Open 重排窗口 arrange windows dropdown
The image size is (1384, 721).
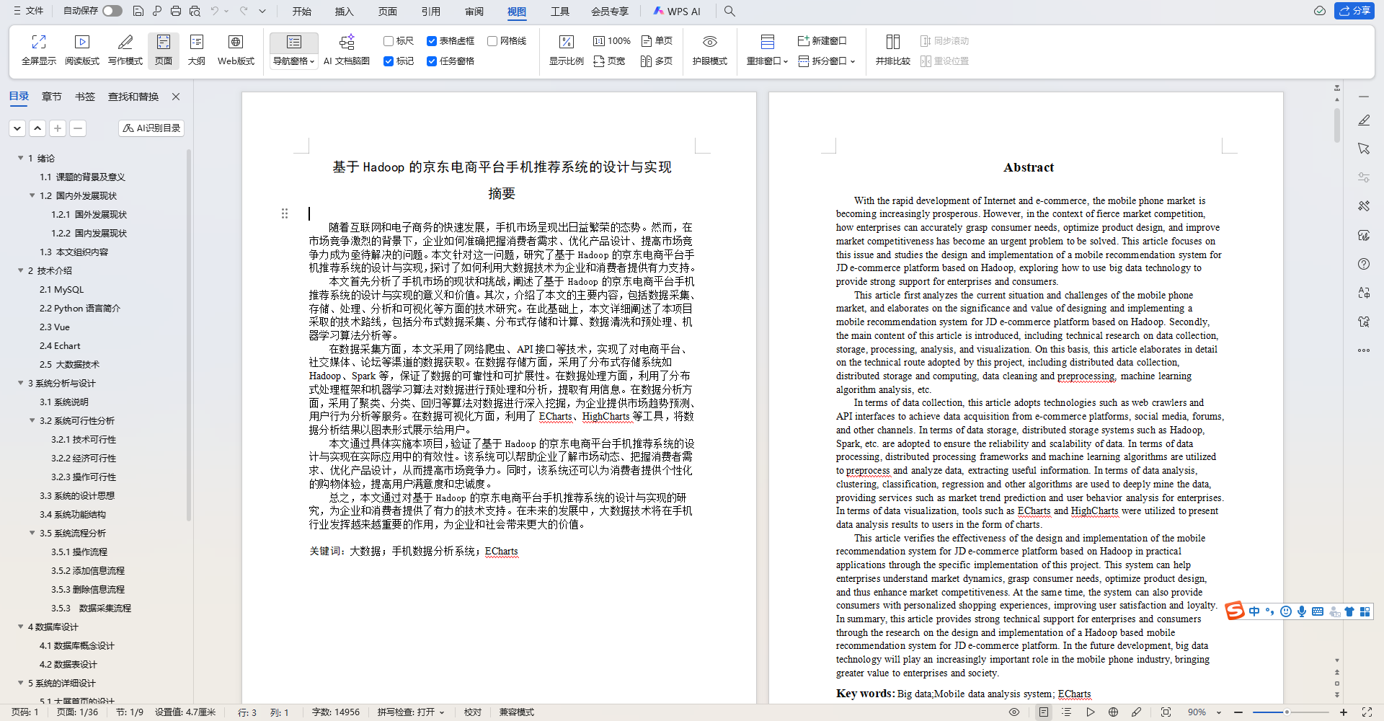coord(767,61)
